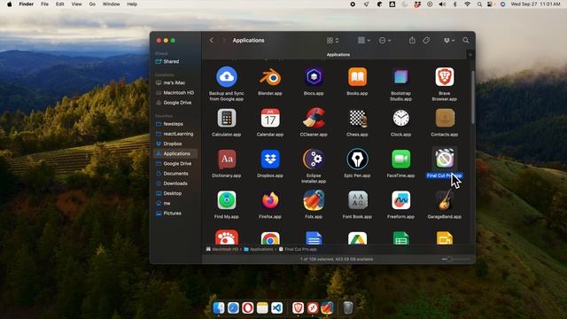This screenshot has height=319, width=567.
Task: Open Finder search
Action: point(466,40)
